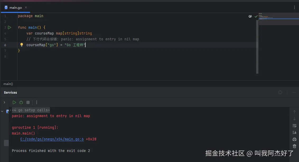
Task: Toggle reader mode eye icon
Action: pyautogui.click(x=250, y=16)
